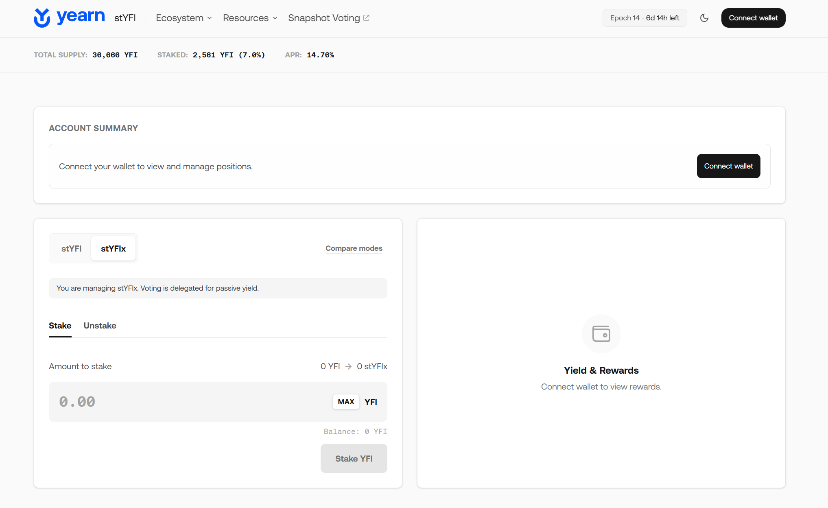Open the Snapshot Voting link
Image resolution: width=828 pixels, height=508 pixels.
pos(329,18)
